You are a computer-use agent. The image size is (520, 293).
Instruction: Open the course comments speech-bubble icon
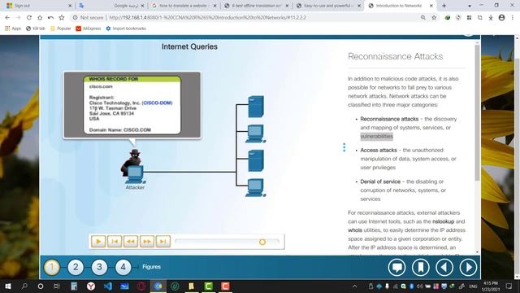pos(397,267)
